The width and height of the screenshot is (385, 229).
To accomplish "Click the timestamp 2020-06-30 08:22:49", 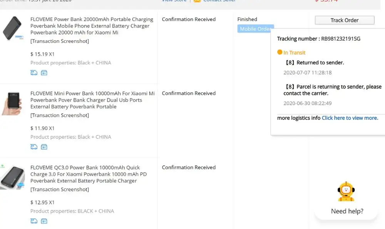I will [307, 103].
